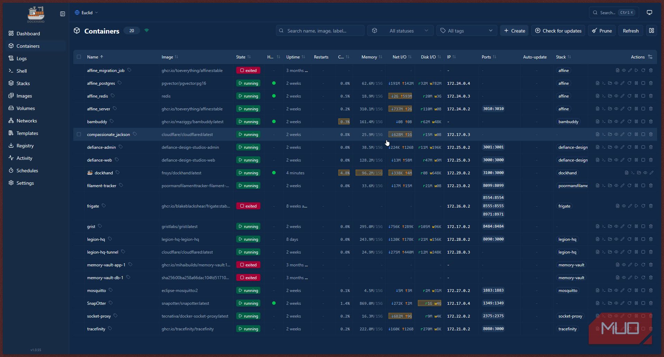Inspect the legion-hq-tunnel container via eye icon
Screen dimensions: 664x357
pos(616,252)
